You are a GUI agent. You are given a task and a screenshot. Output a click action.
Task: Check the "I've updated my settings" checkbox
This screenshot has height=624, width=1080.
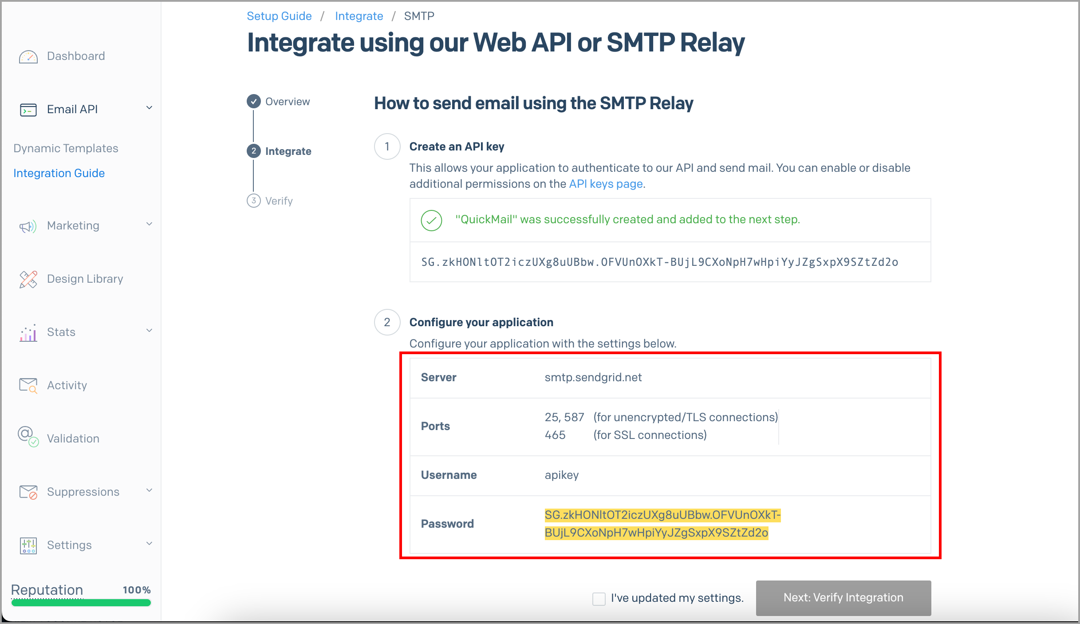click(599, 599)
